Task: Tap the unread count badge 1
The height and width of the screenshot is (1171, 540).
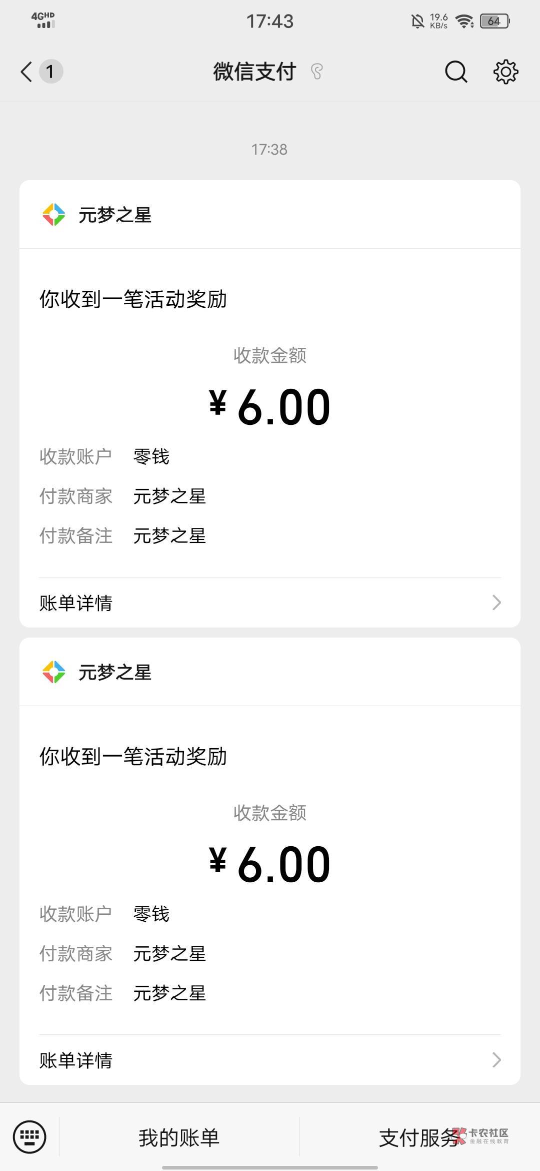Action: [x=50, y=72]
